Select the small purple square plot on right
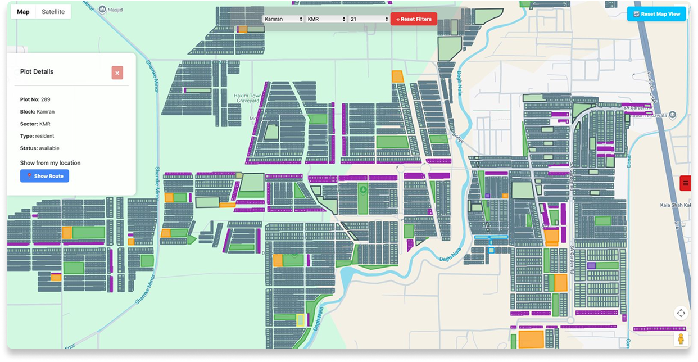The image size is (698, 362). [x=591, y=265]
